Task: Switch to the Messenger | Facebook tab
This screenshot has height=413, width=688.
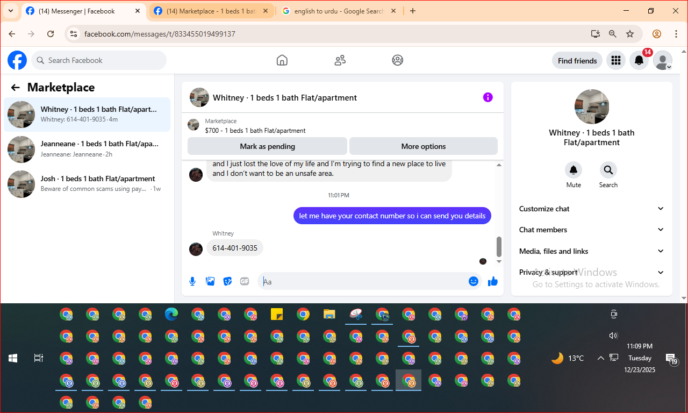Action: click(x=83, y=11)
